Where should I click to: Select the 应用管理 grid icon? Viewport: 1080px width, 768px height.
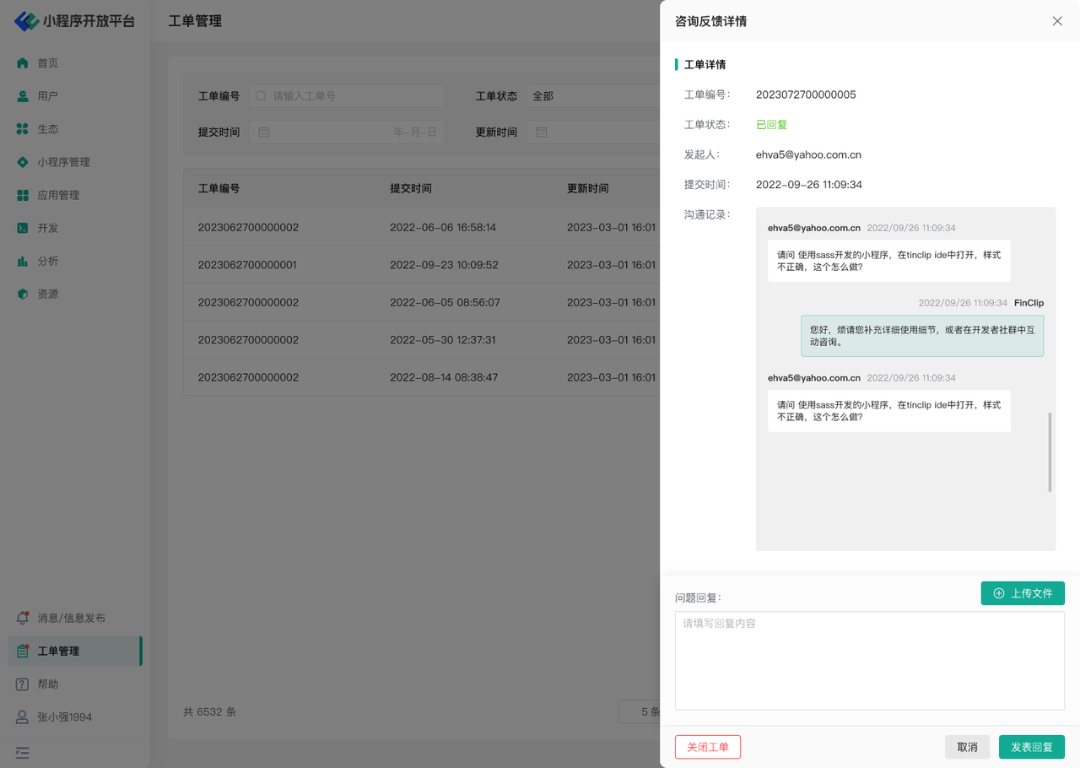pos(23,195)
